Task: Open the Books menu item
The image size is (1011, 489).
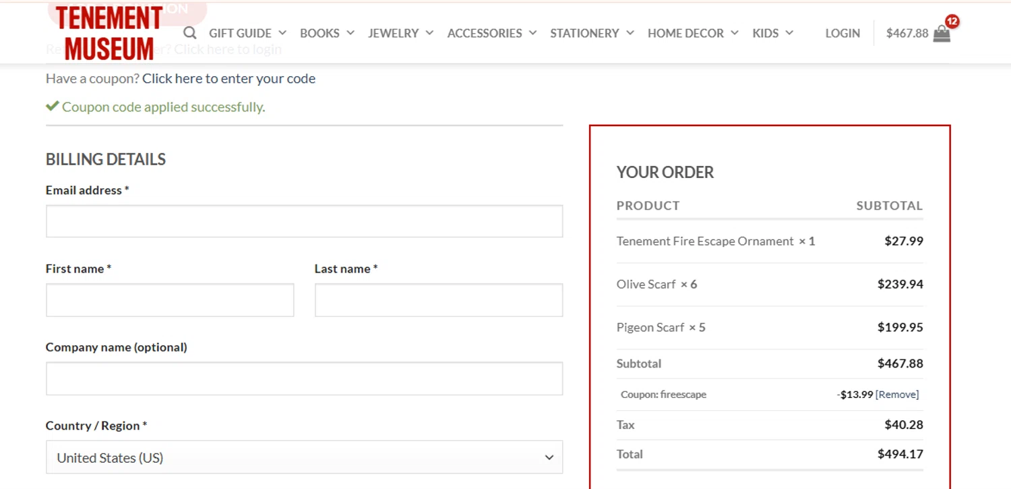Action: tap(319, 33)
